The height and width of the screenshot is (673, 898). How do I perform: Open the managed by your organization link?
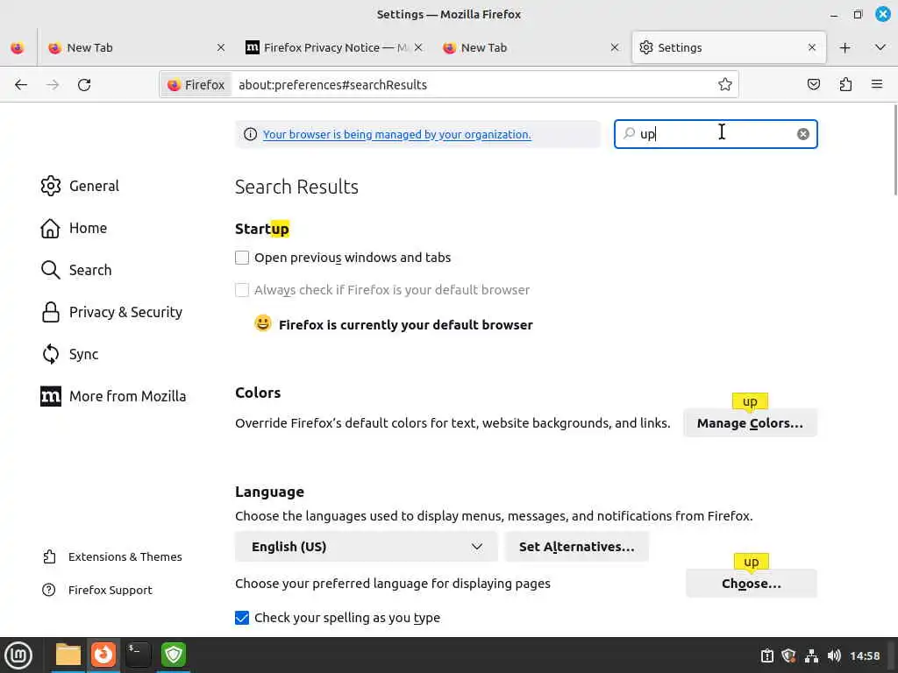[x=397, y=134]
